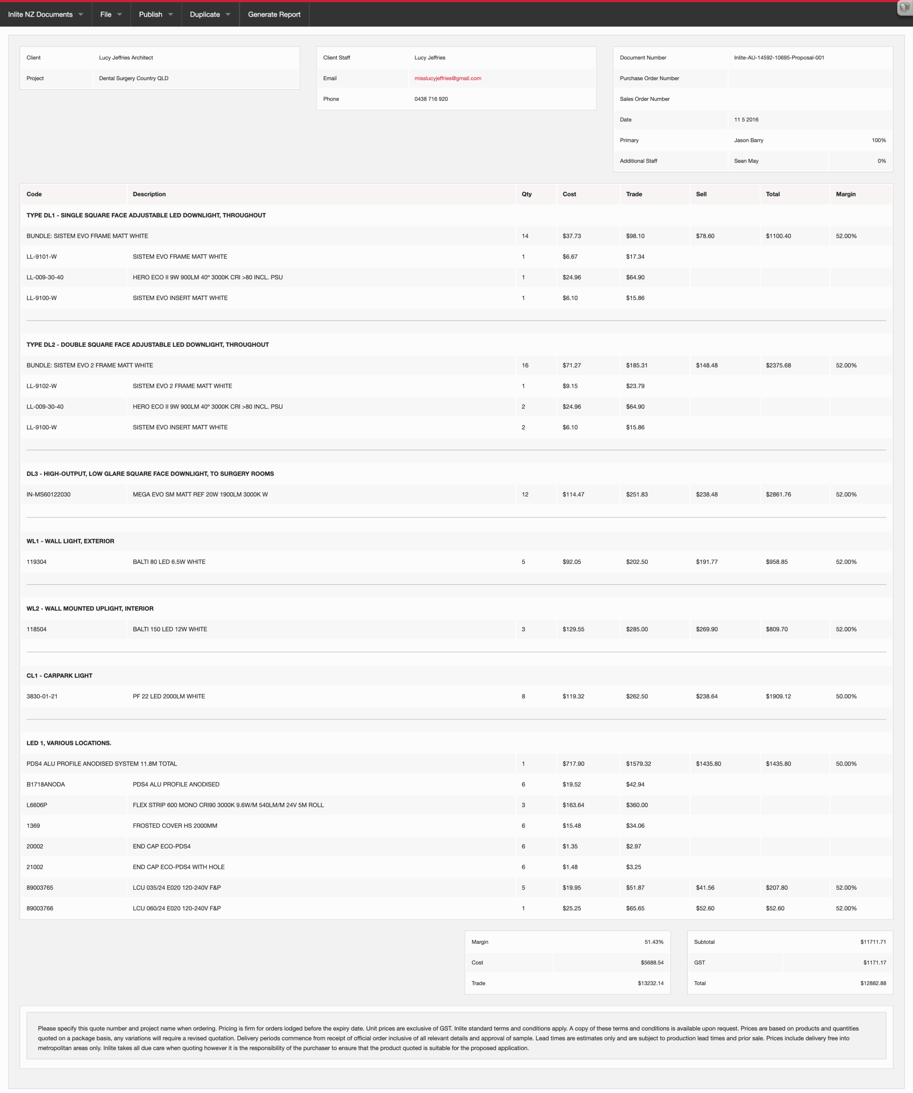Click the date value 11 5 2016

click(x=746, y=120)
